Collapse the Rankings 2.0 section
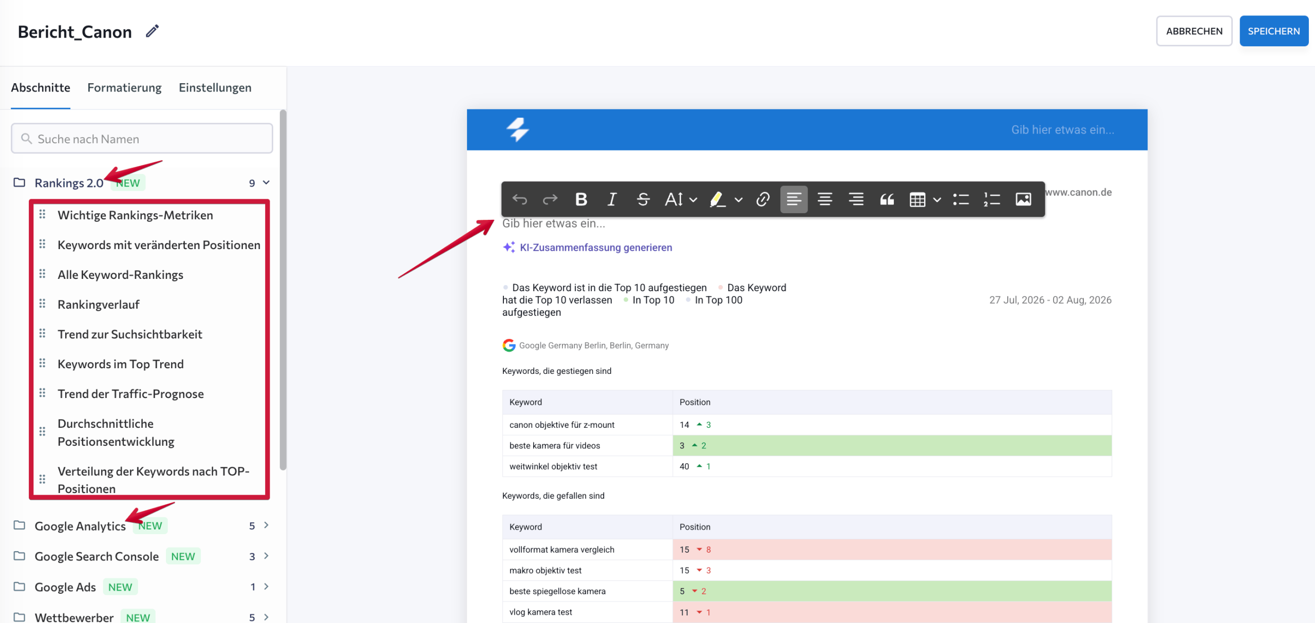Viewport: 1315px width, 623px height. [x=266, y=182]
